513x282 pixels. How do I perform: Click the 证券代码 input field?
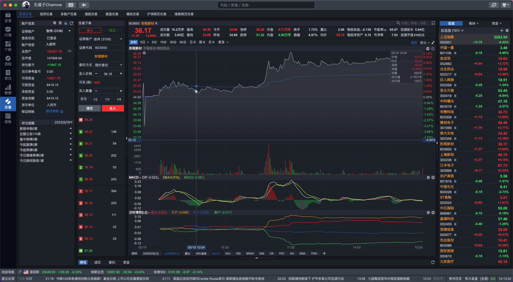[x=109, y=48]
